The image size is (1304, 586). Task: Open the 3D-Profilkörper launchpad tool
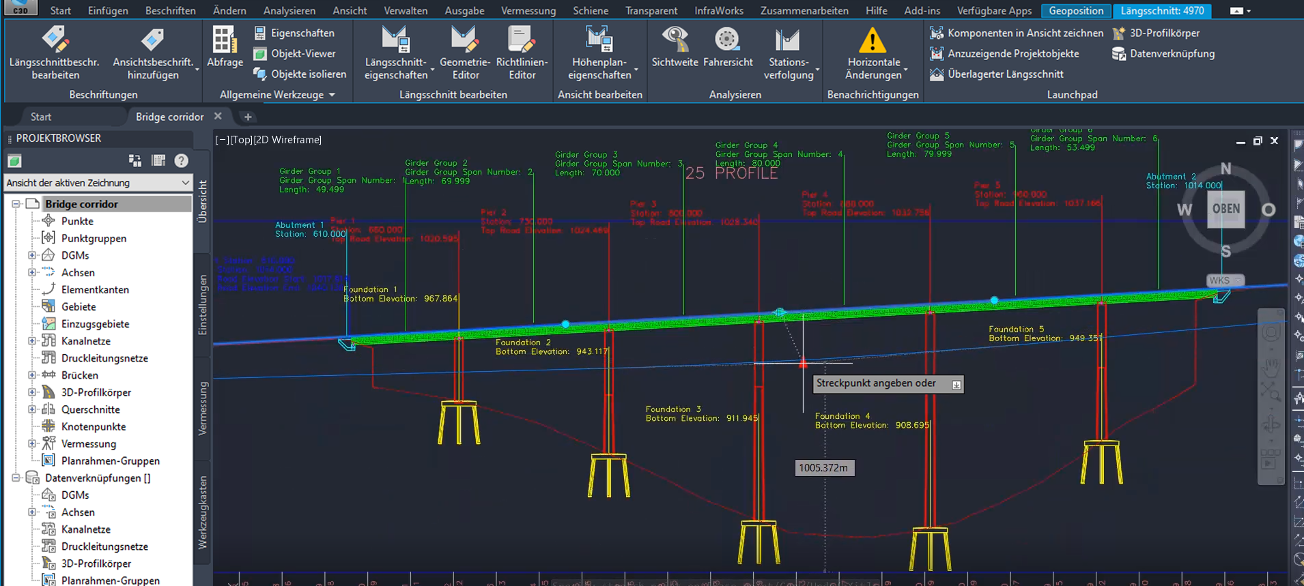pos(1156,33)
